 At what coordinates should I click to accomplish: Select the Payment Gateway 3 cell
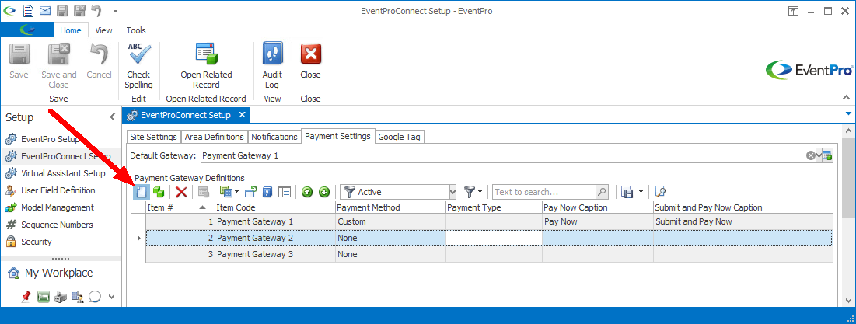click(x=275, y=254)
